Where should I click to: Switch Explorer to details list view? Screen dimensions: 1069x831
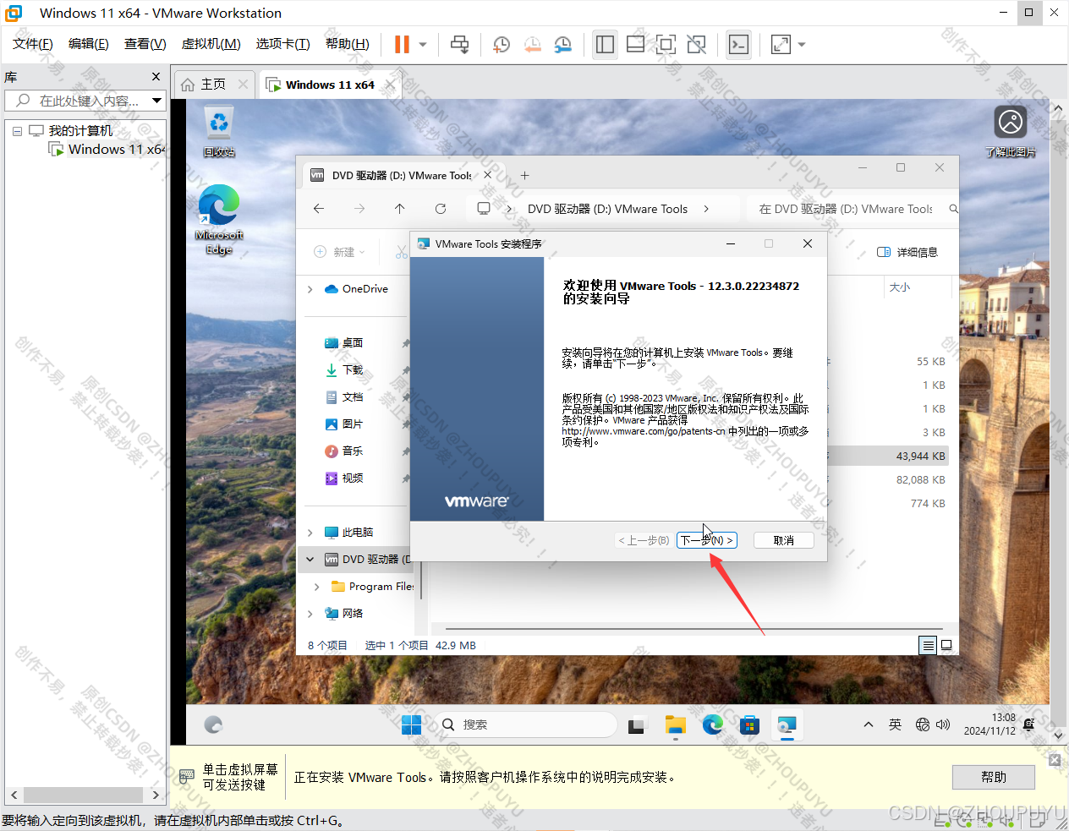pos(928,645)
